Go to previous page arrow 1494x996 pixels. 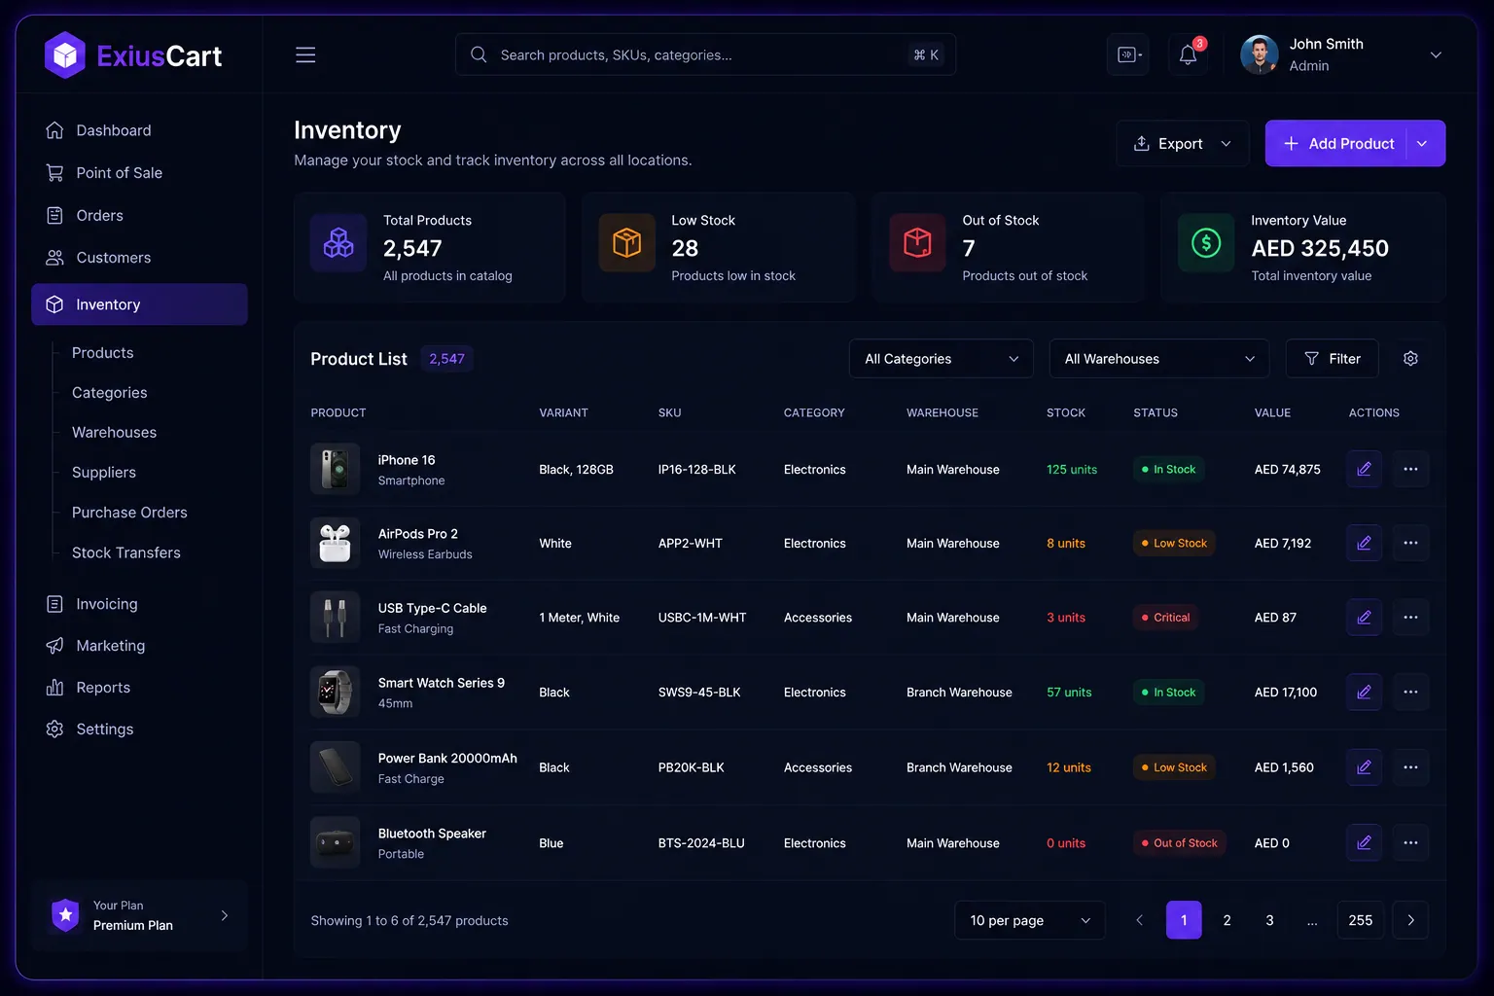(1140, 920)
